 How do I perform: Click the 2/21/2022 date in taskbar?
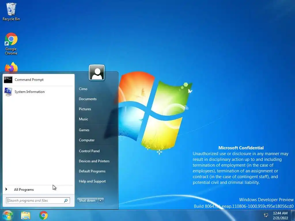tap(281, 218)
